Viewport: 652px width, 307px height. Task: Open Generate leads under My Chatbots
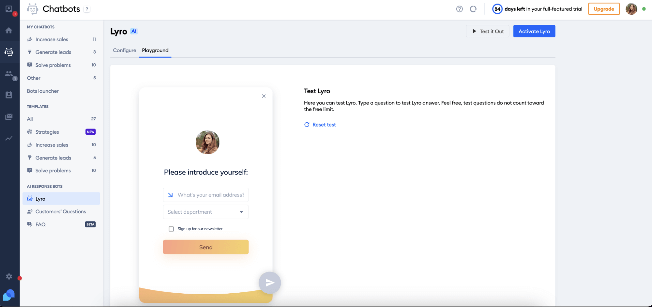click(x=61, y=52)
